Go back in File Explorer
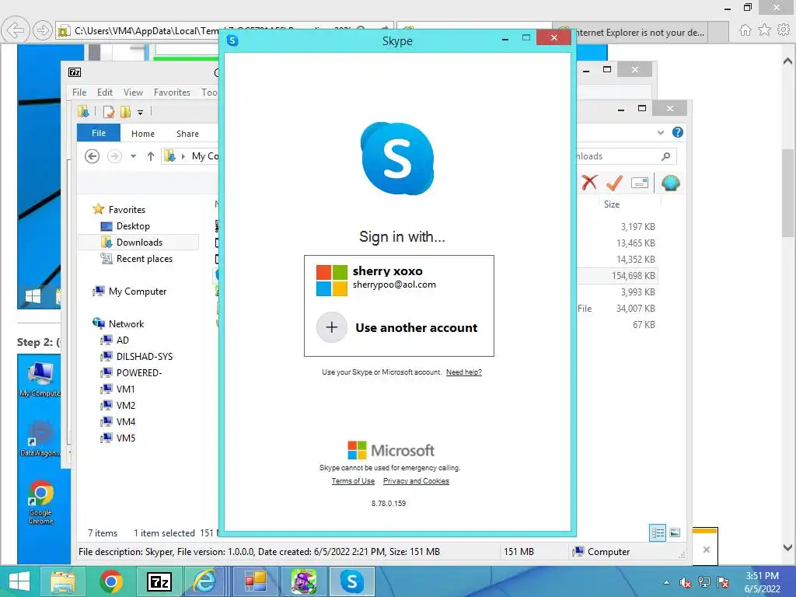Viewport: 796px width, 597px height. [92, 156]
